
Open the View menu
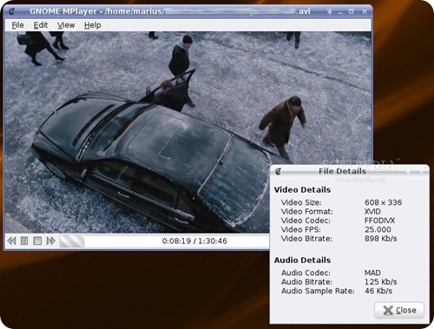click(x=66, y=25)
